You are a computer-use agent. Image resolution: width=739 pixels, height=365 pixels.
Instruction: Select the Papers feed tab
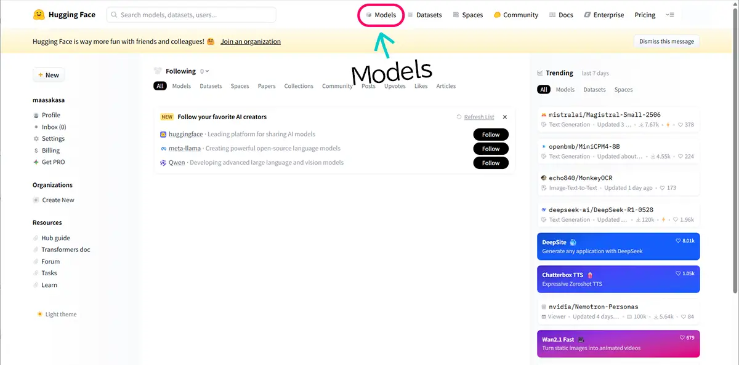(267, 86)
